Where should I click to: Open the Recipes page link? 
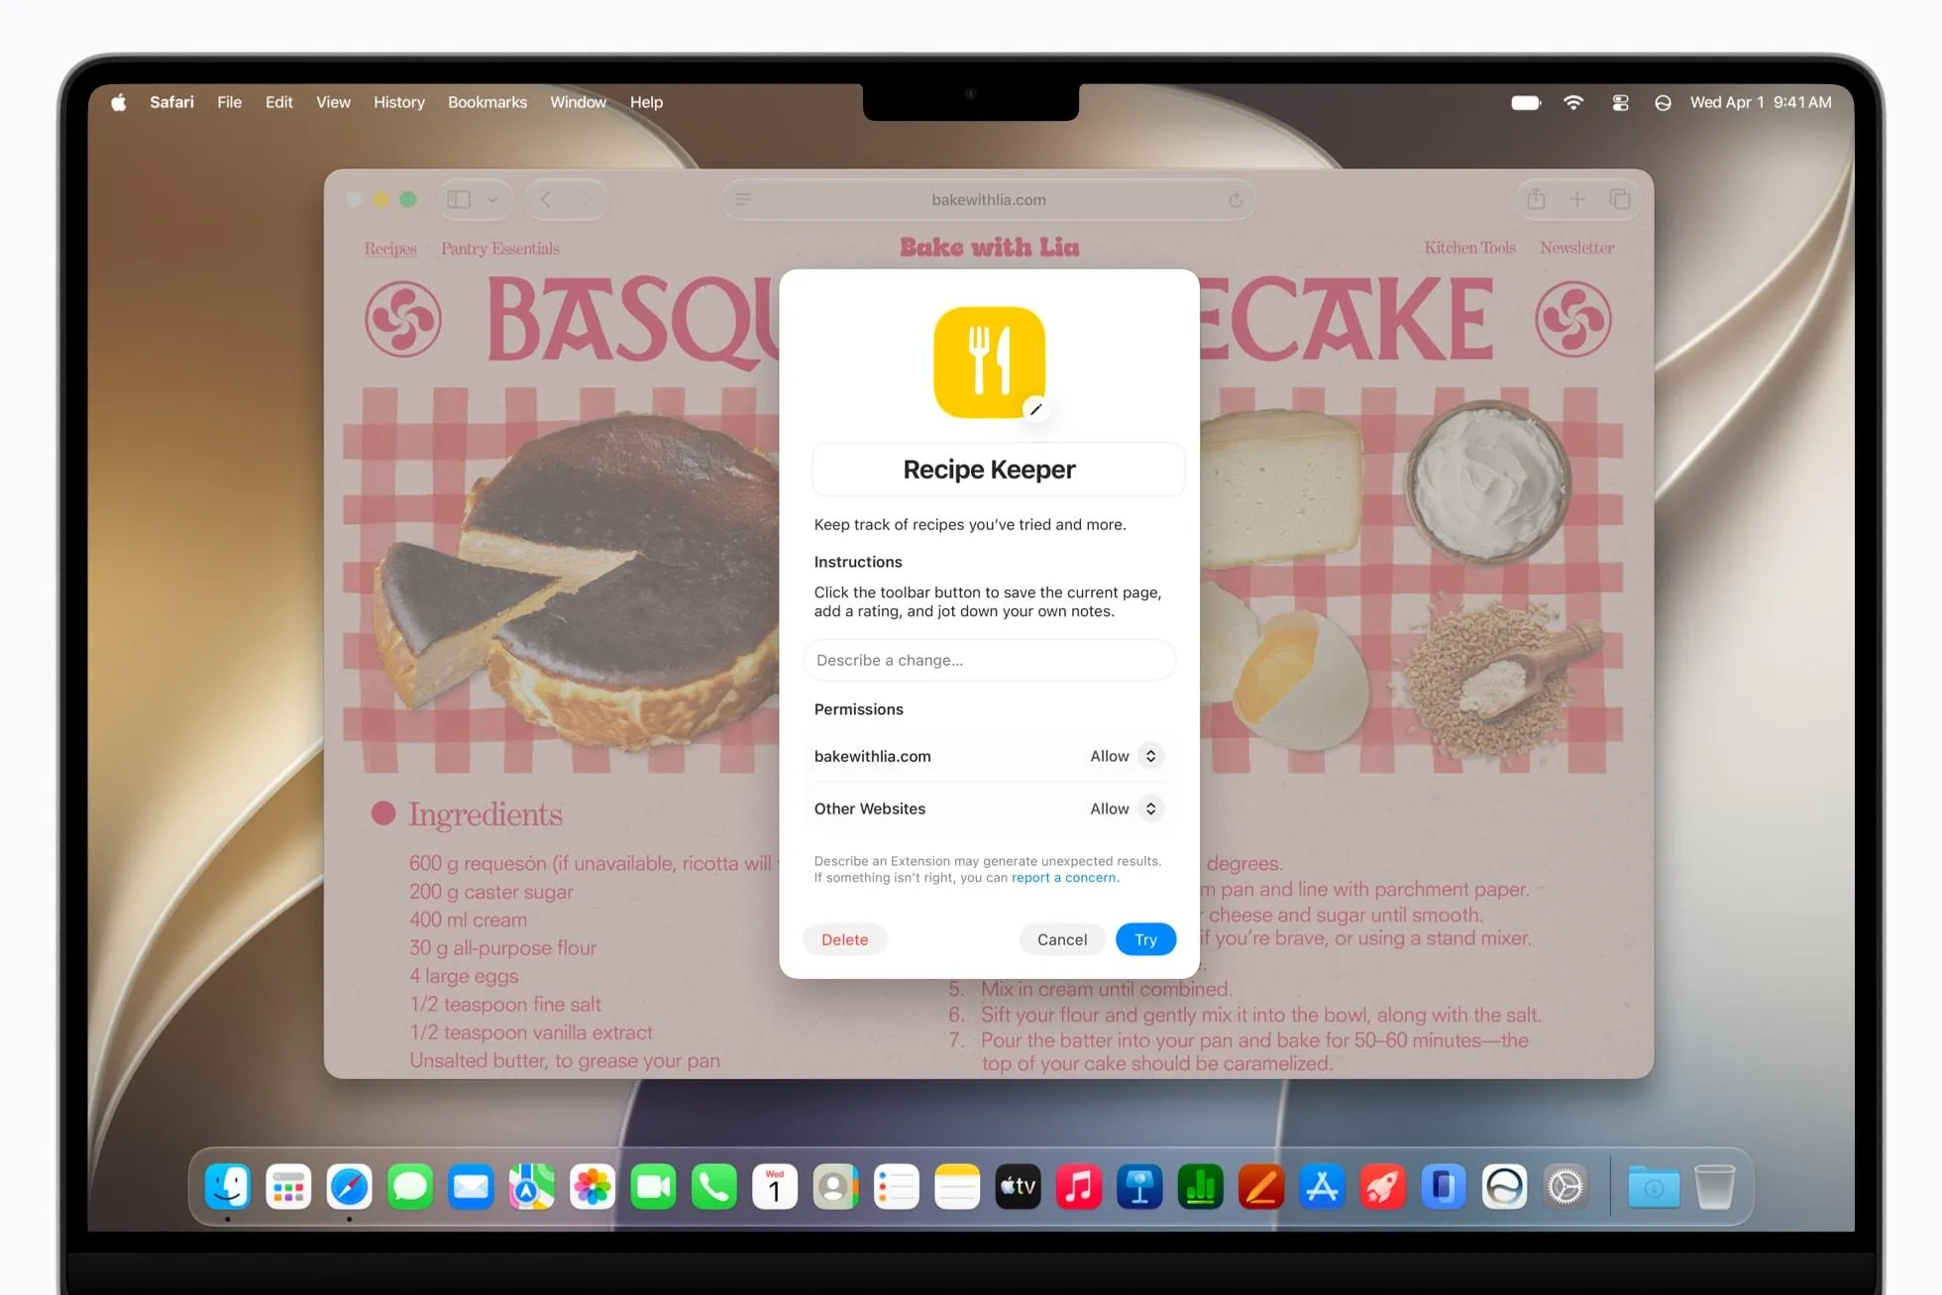[x=390, y=249]
